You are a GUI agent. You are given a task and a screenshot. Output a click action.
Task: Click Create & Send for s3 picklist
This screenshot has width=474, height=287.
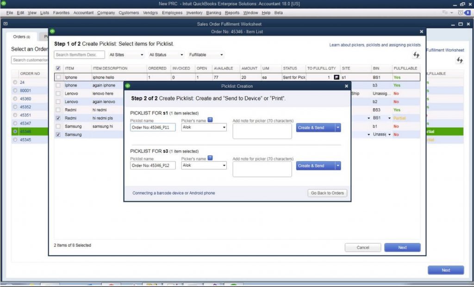coord(315,165)
